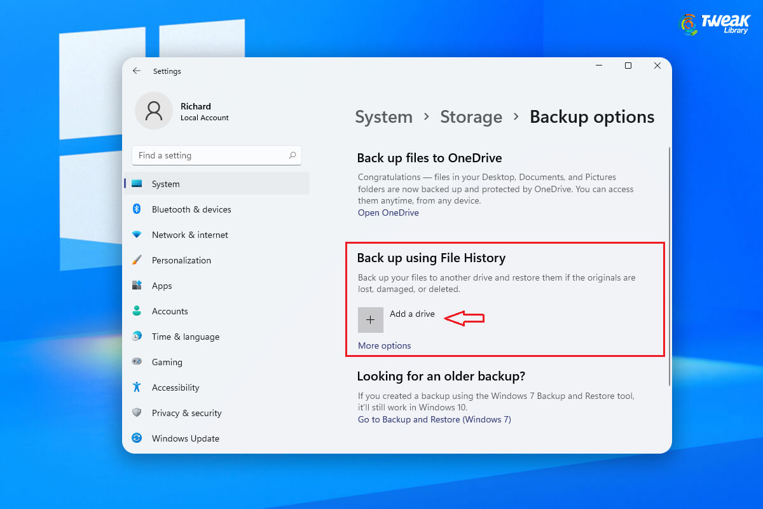Open Privacy & security shield icon
Image resolution: width=763 pixels, height=509 pixels.
tap(136, 413)
